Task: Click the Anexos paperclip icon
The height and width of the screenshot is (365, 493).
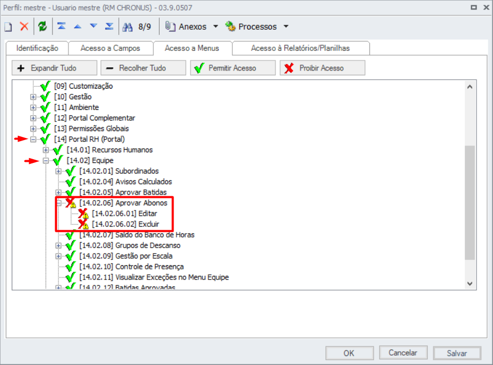Action: click(170, 27)
